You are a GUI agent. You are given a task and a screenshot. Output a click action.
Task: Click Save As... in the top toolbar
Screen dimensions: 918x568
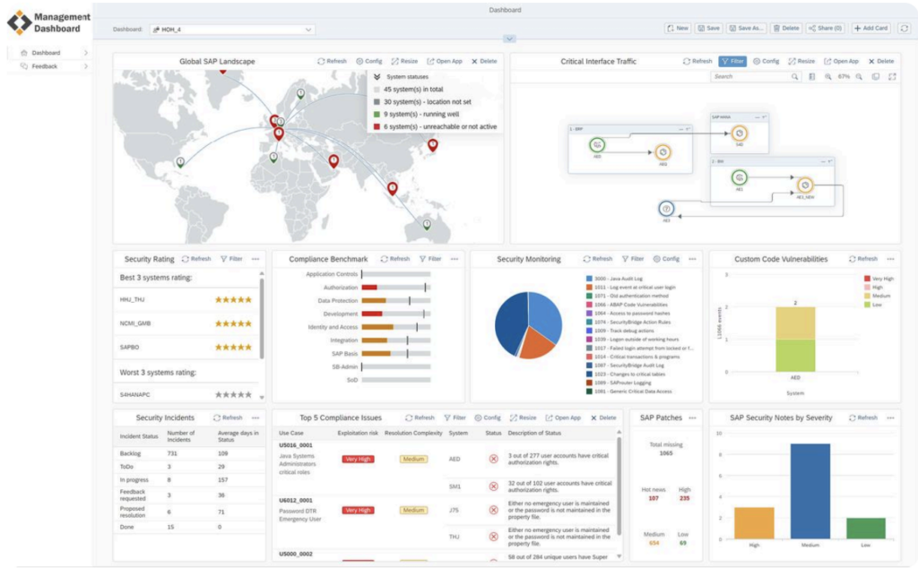click(746, 28)
